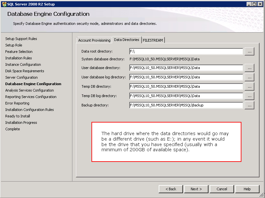Cancel the SQL Server setup
This screenshot has height=198, width=265.
pyautogui.click(x=222, y=189)
